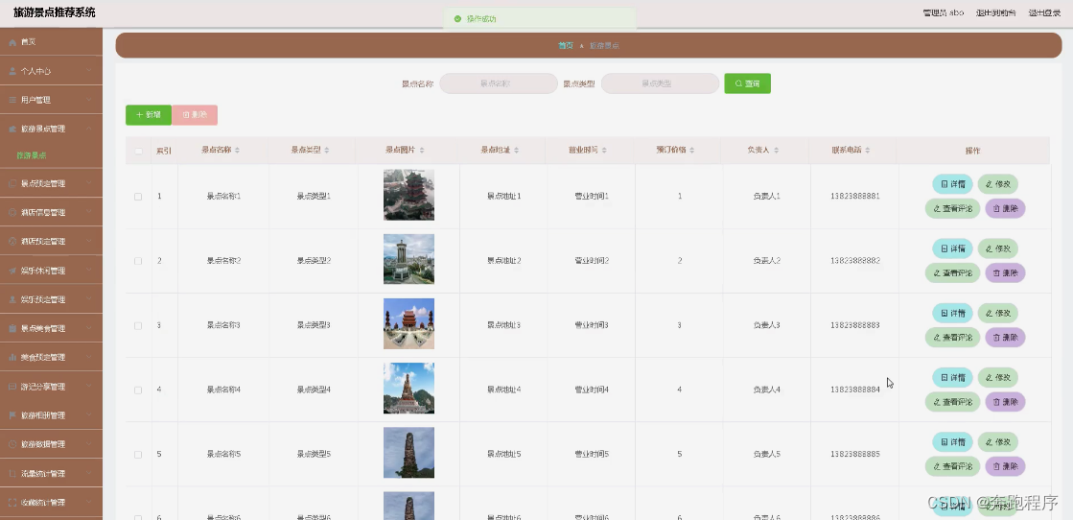Tick the checkbox for row 景点名称1
This screenshot has height=520, width=1073.
tap(138, 197)
